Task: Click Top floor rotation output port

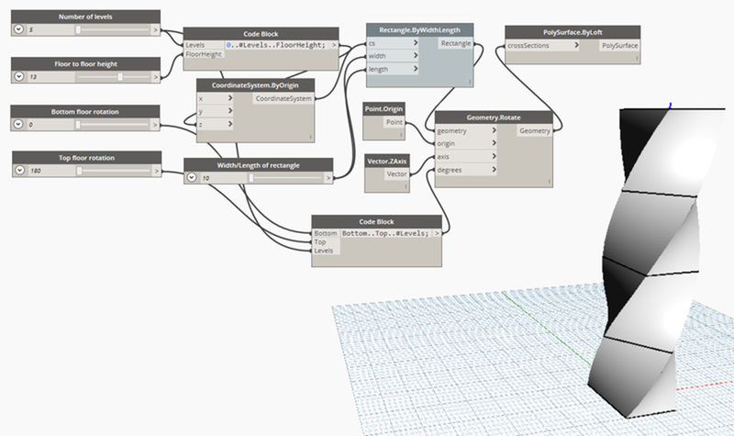Action: [x=157, y=171]
